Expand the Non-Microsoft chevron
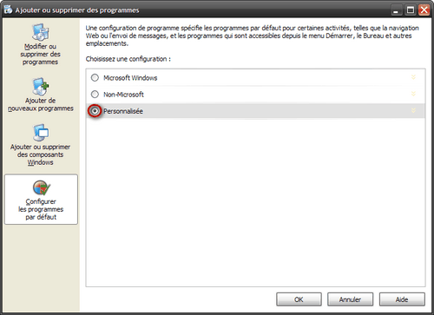 click(x=413, y=94)
